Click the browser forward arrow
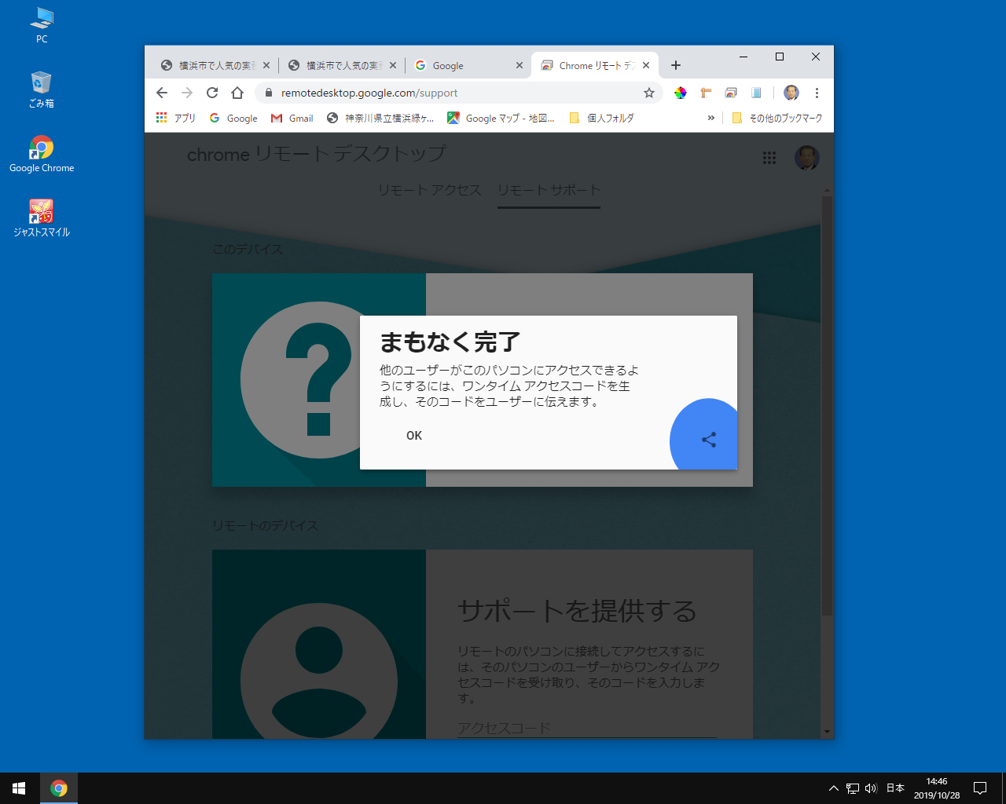 tap(187, 93)
